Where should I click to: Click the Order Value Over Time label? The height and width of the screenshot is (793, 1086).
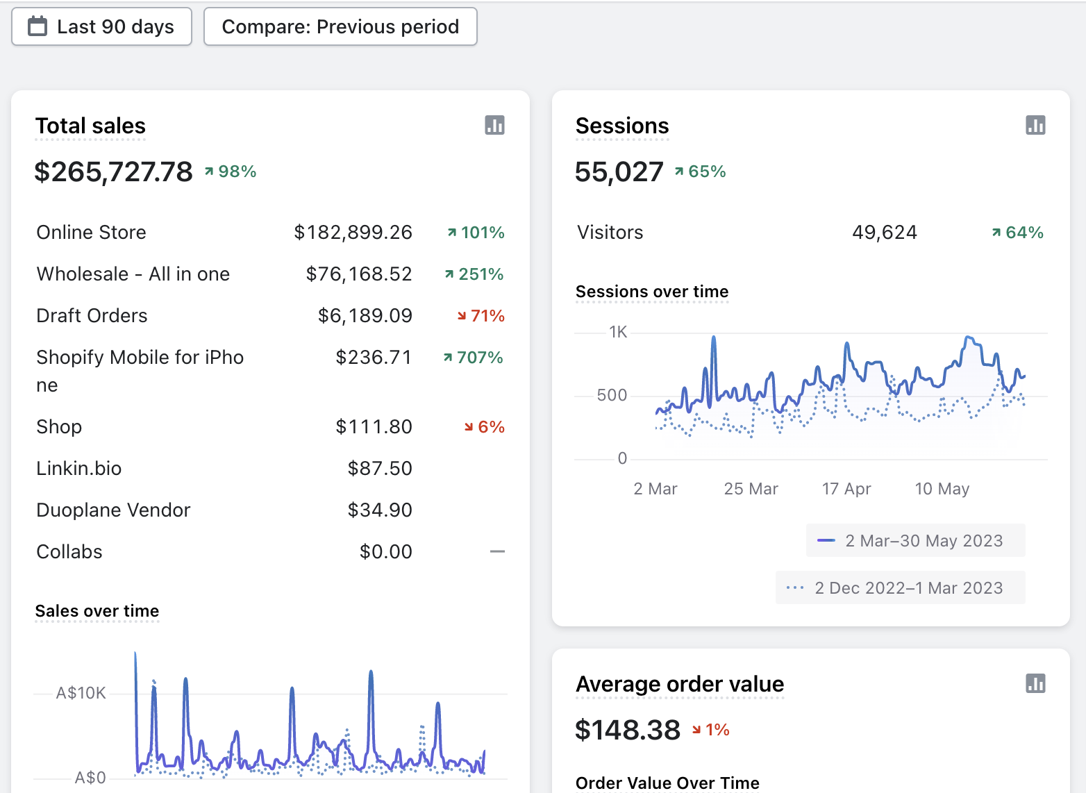pyautogui.click(x=667, y=783)
